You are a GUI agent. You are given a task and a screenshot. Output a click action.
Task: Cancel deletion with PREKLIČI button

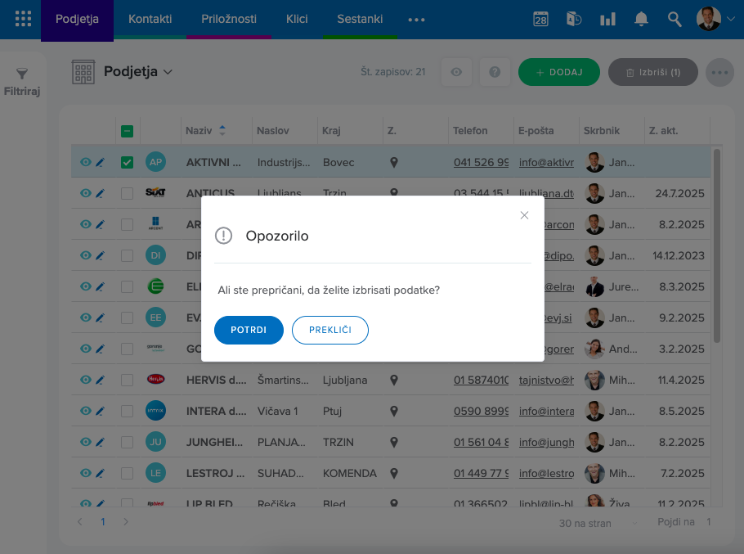point(329,330)
